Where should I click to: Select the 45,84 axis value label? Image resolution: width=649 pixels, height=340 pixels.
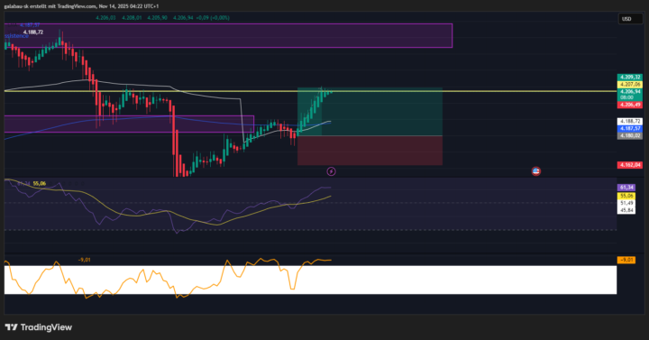point(626,210)
